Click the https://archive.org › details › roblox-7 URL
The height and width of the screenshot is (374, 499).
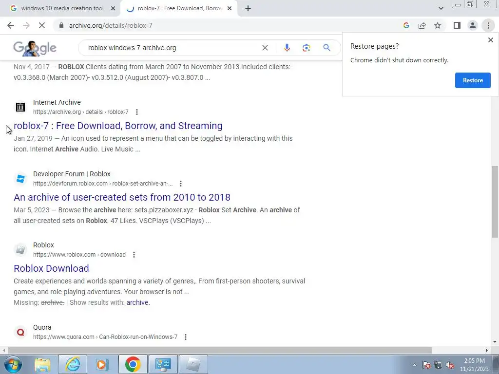(x=81, y=112)
